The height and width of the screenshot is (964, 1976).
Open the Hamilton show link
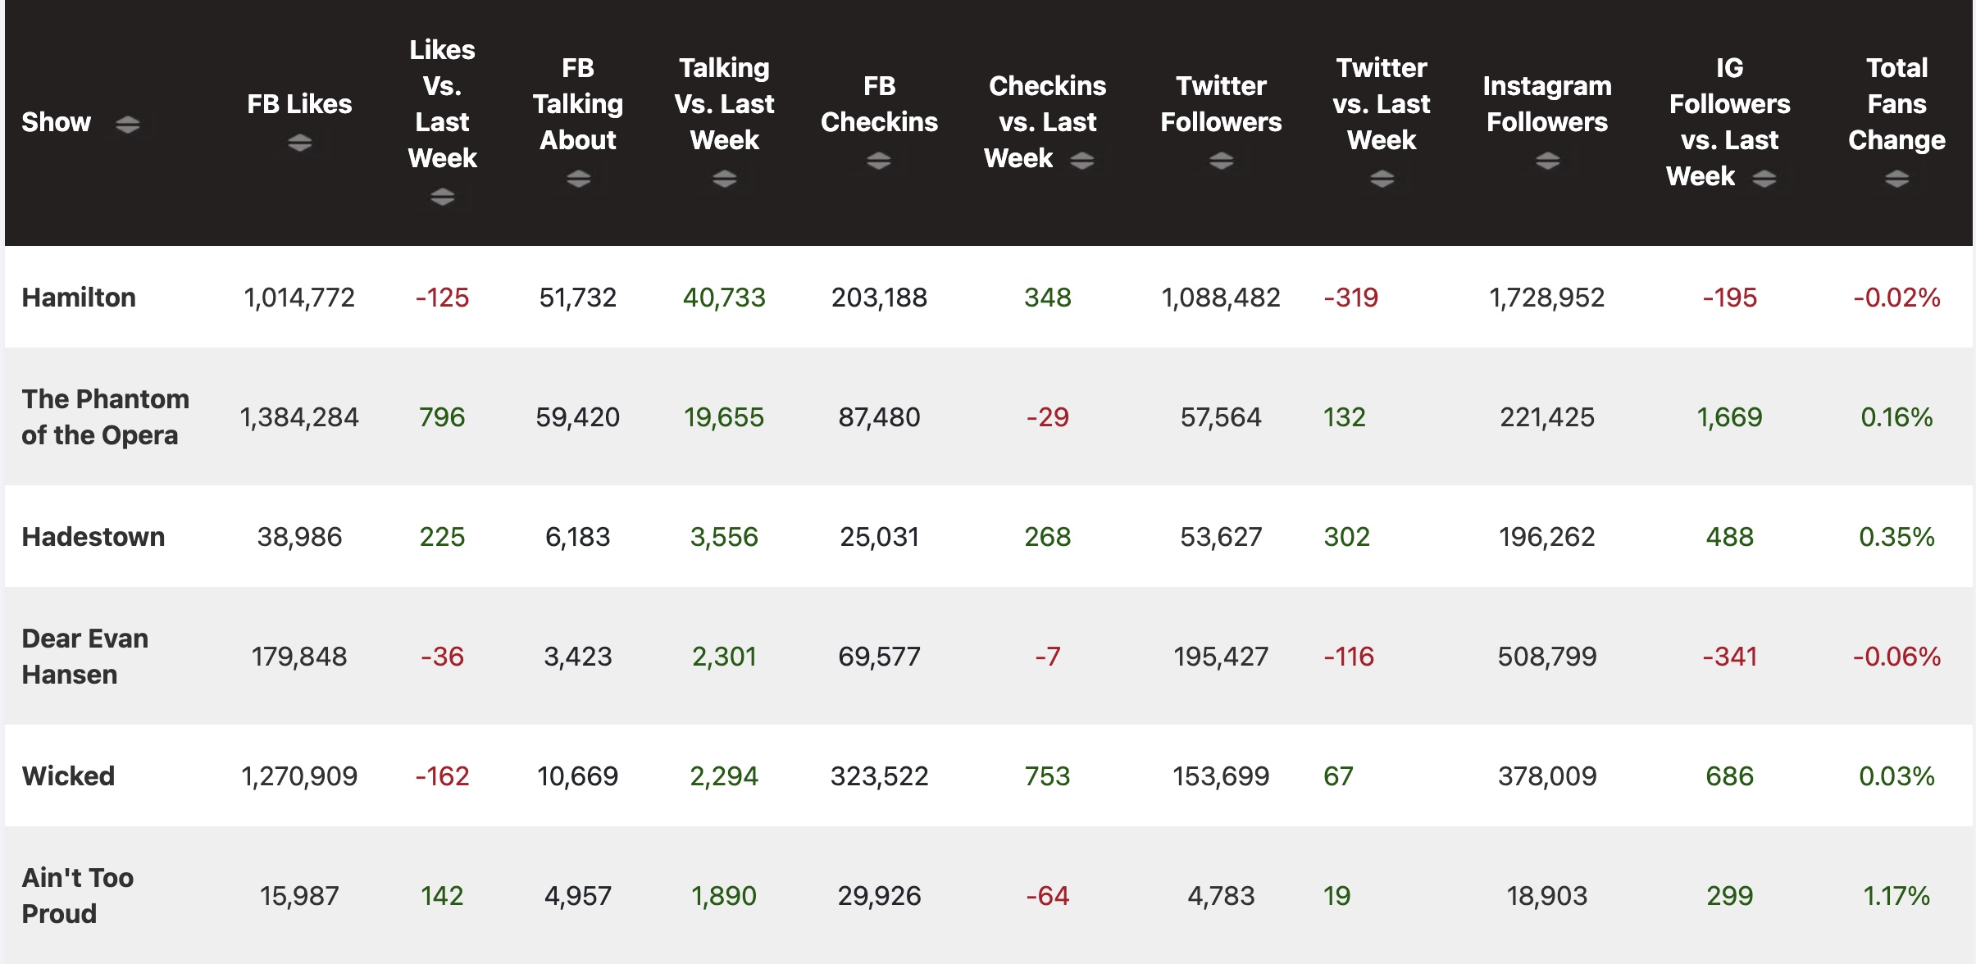click(79, 298)
